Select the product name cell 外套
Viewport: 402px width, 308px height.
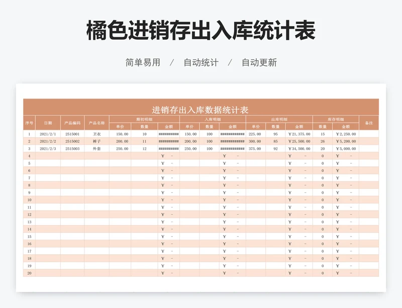(96, 149)
